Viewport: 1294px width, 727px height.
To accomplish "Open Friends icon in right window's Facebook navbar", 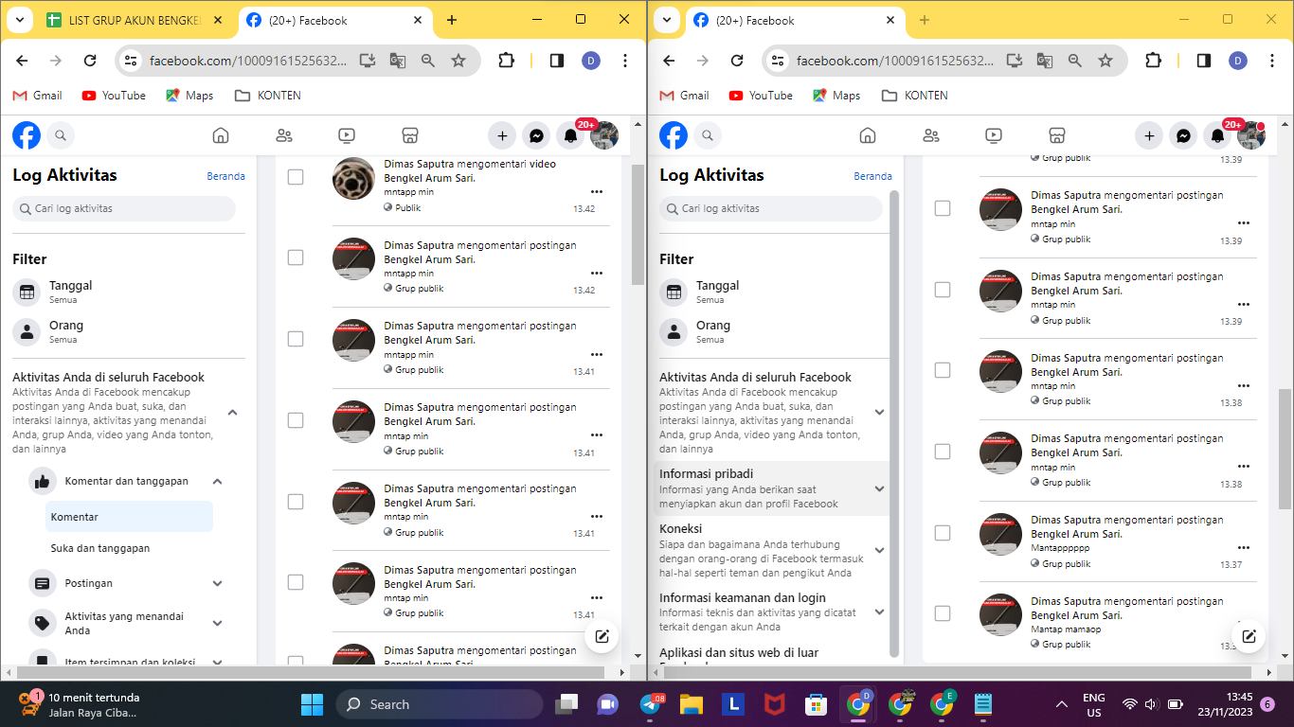I will click(x=930, y=135).
